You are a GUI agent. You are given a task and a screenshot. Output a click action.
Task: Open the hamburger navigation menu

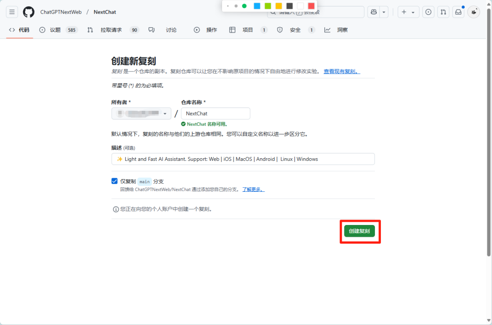pyautogui.click(x=12, y=12)
